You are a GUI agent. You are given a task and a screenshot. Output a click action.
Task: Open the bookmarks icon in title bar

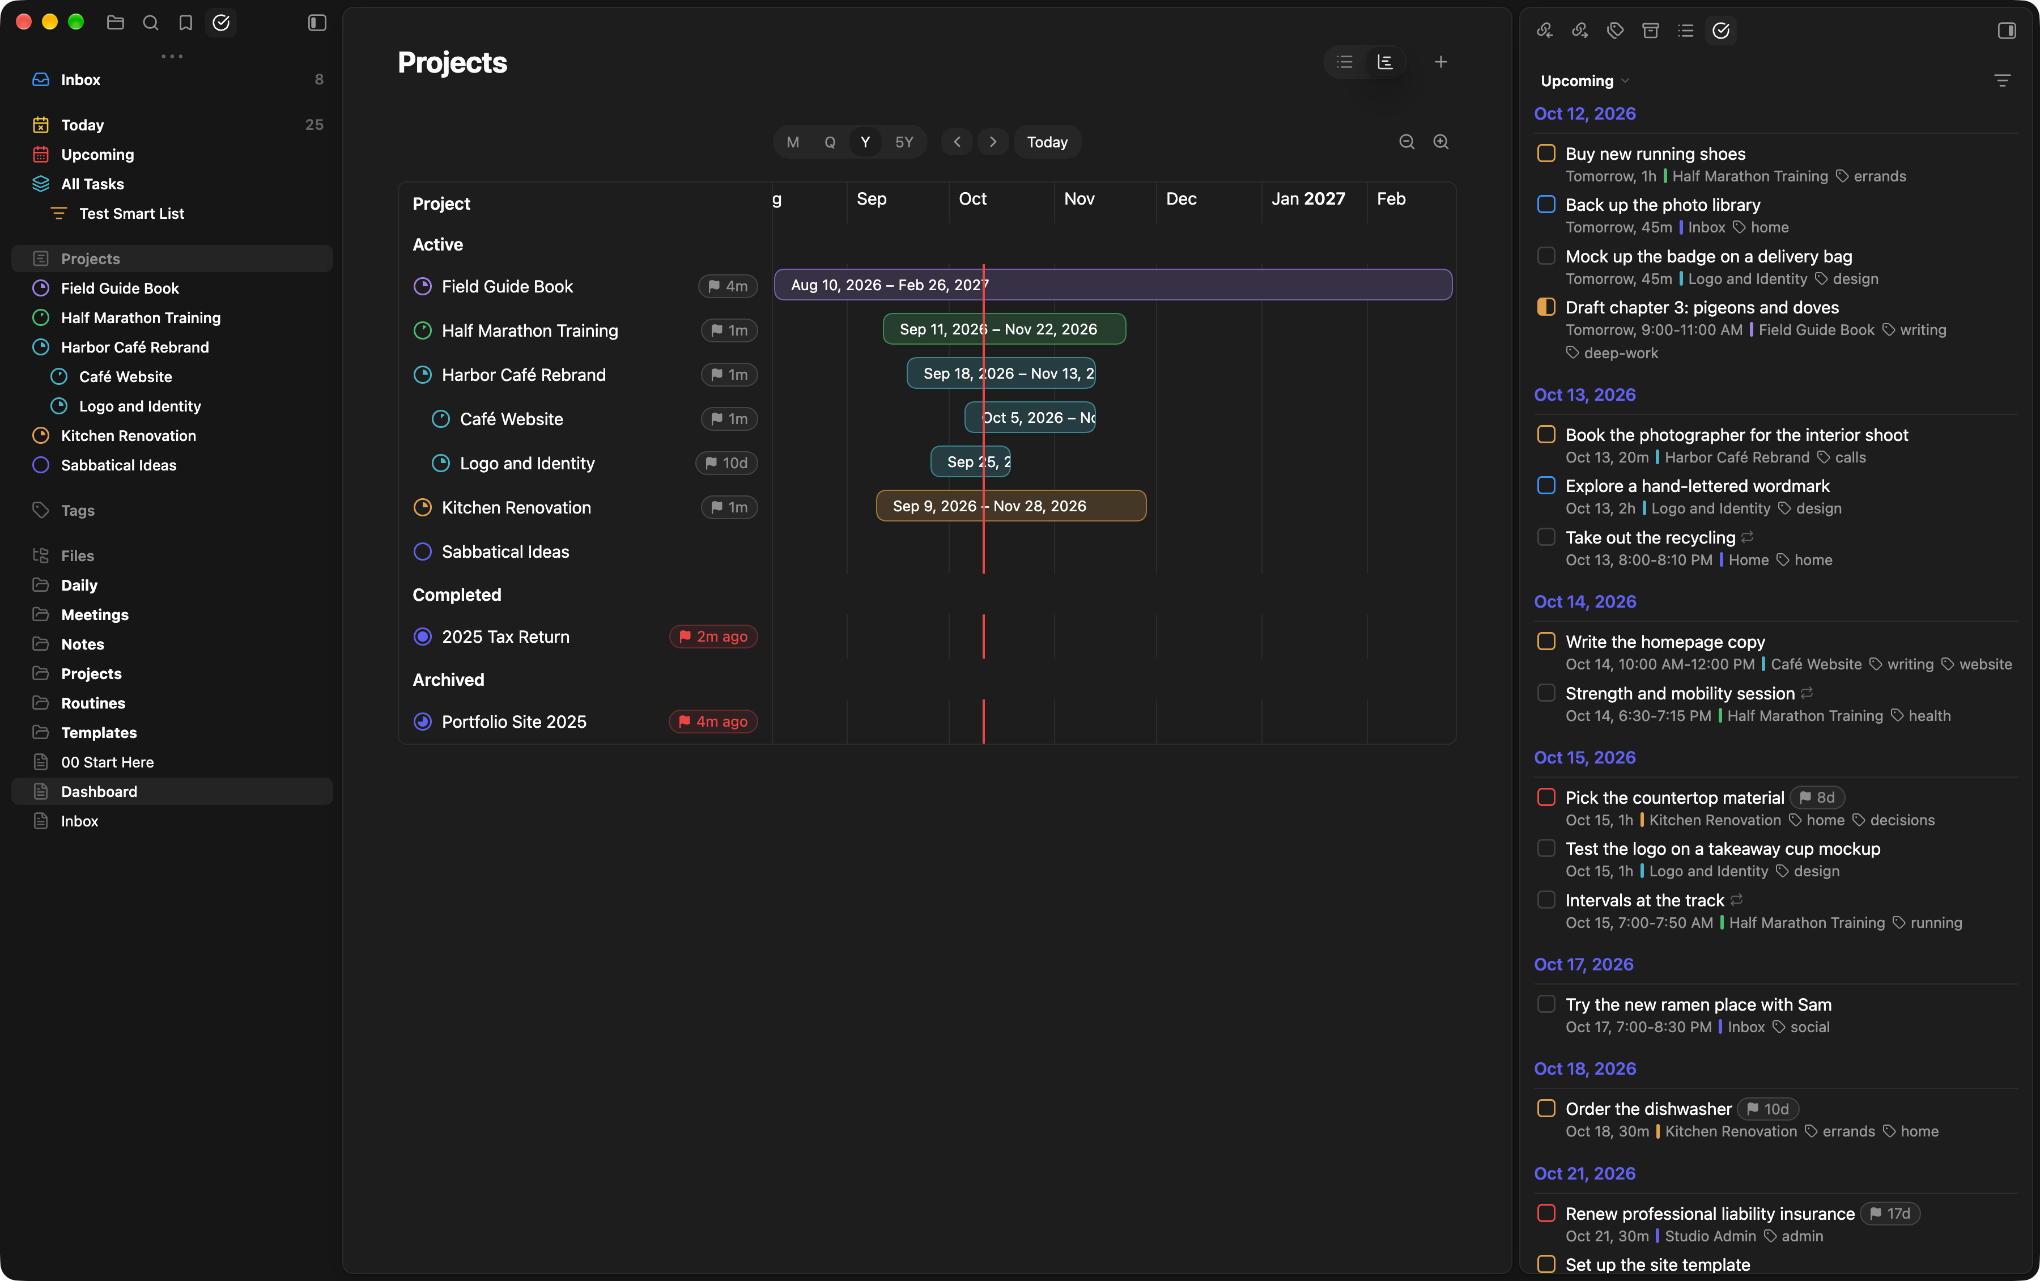pos(185,23)
